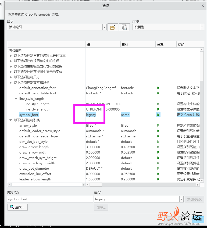Select the leader_elbow_length option
This screenshot has height=228, width=207.
coord(35,179)
